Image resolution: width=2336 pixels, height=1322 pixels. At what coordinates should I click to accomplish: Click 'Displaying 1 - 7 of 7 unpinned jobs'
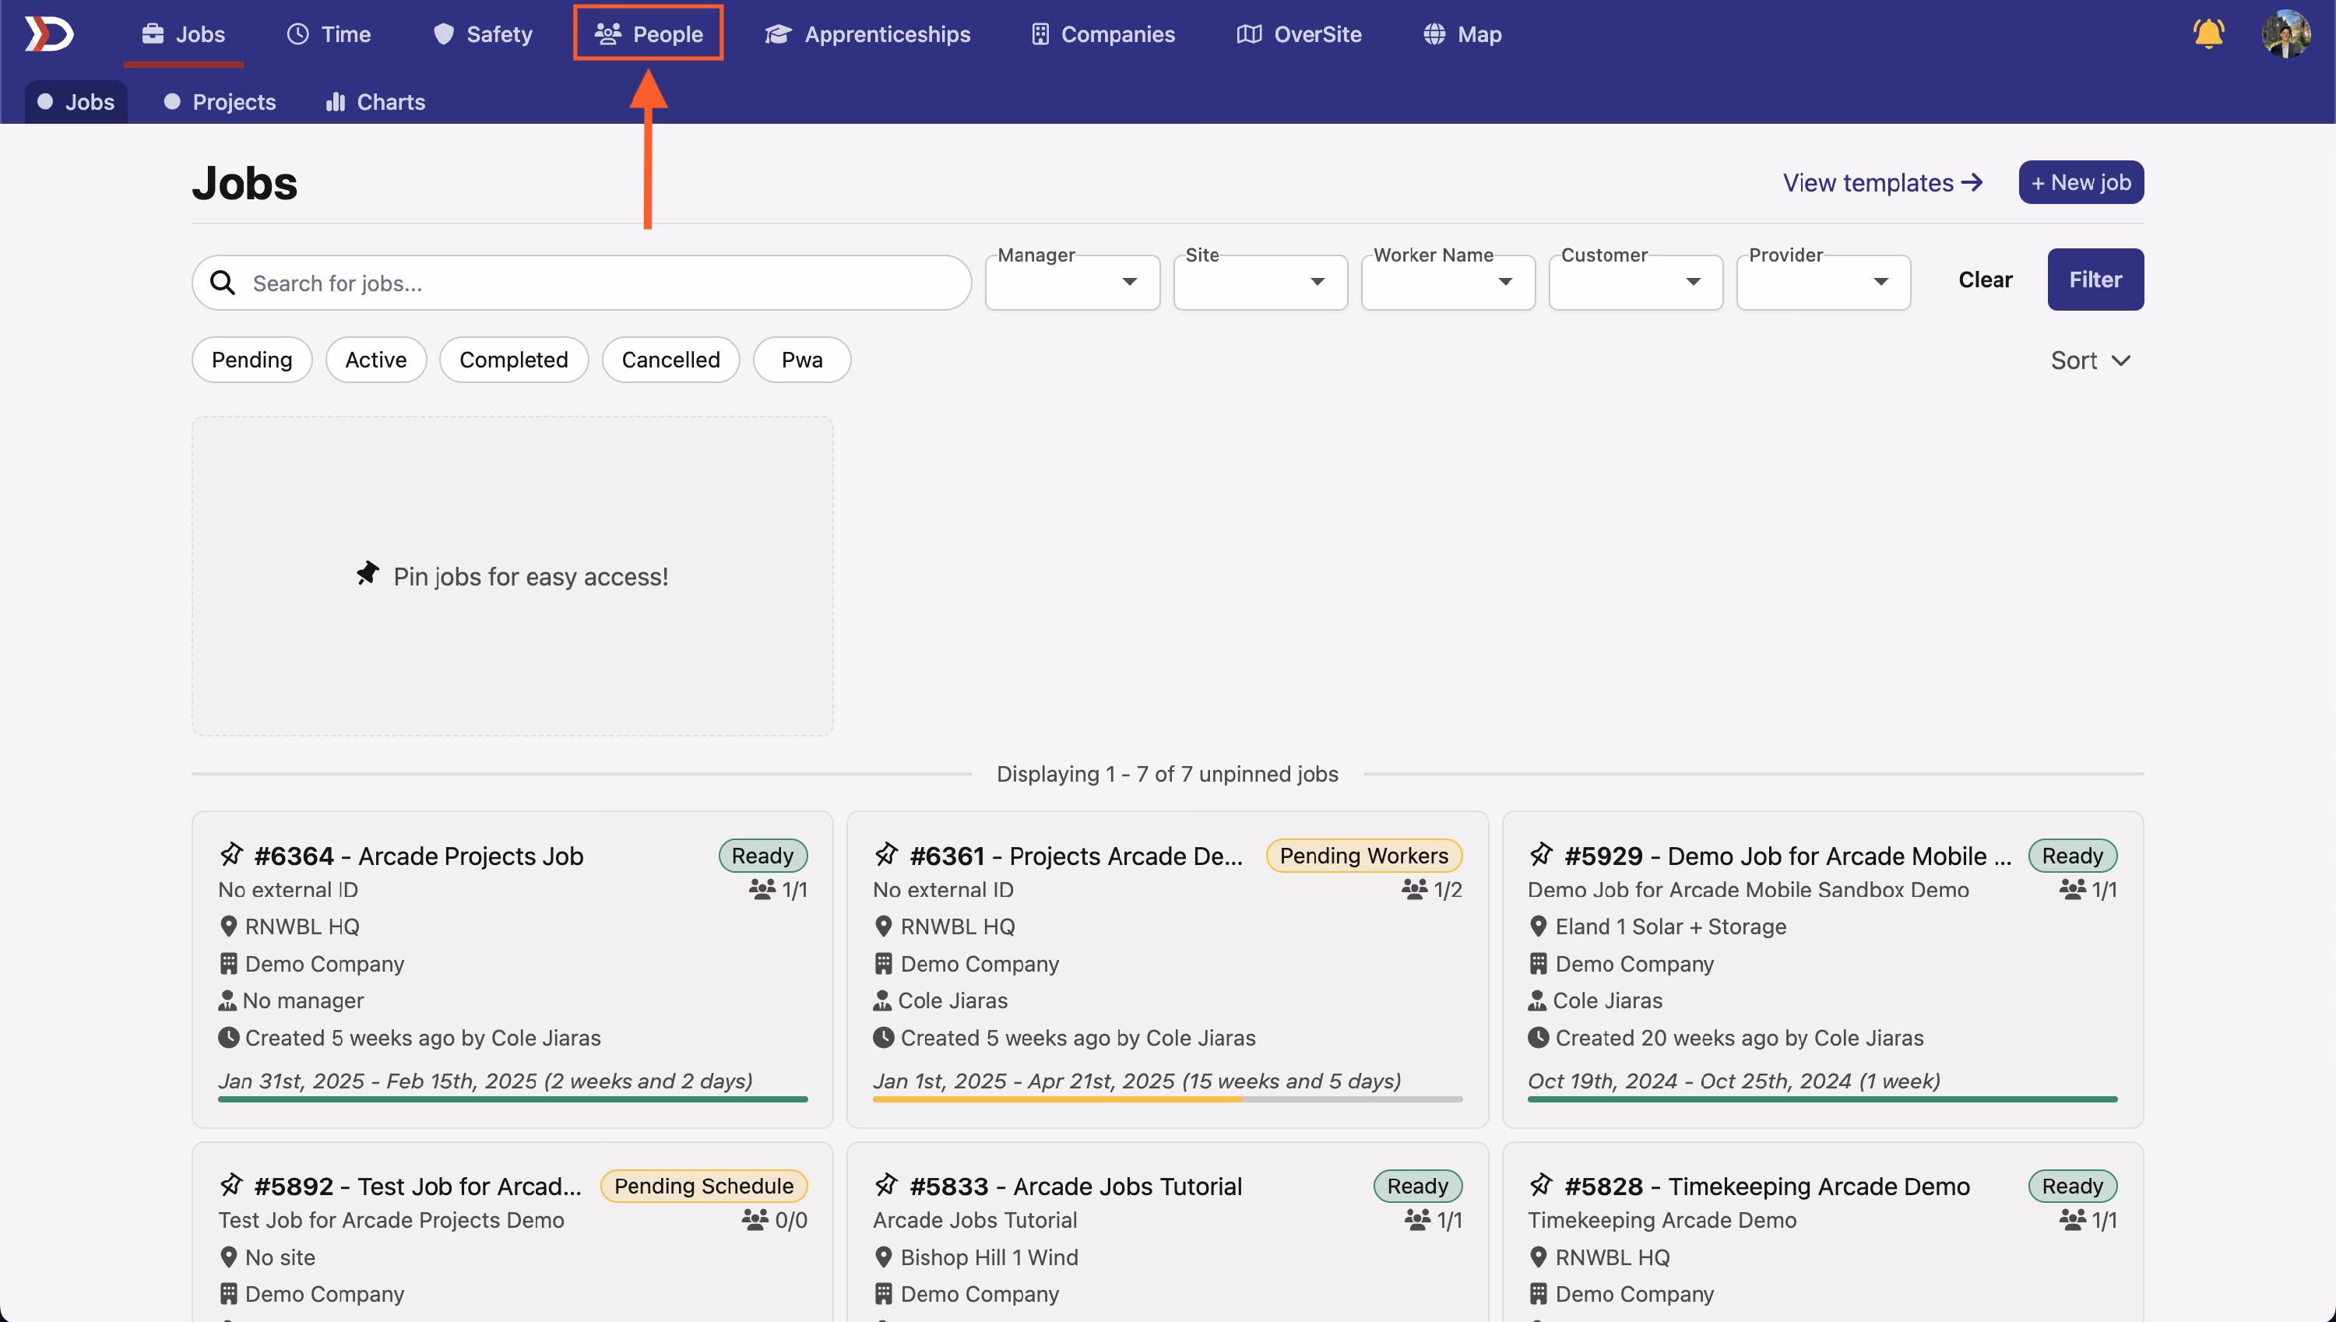1167,774
